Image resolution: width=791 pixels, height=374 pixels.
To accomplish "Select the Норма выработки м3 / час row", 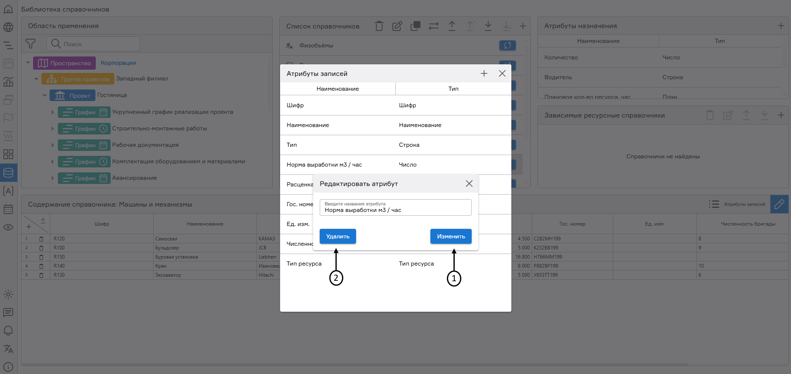I will (395, 165).
